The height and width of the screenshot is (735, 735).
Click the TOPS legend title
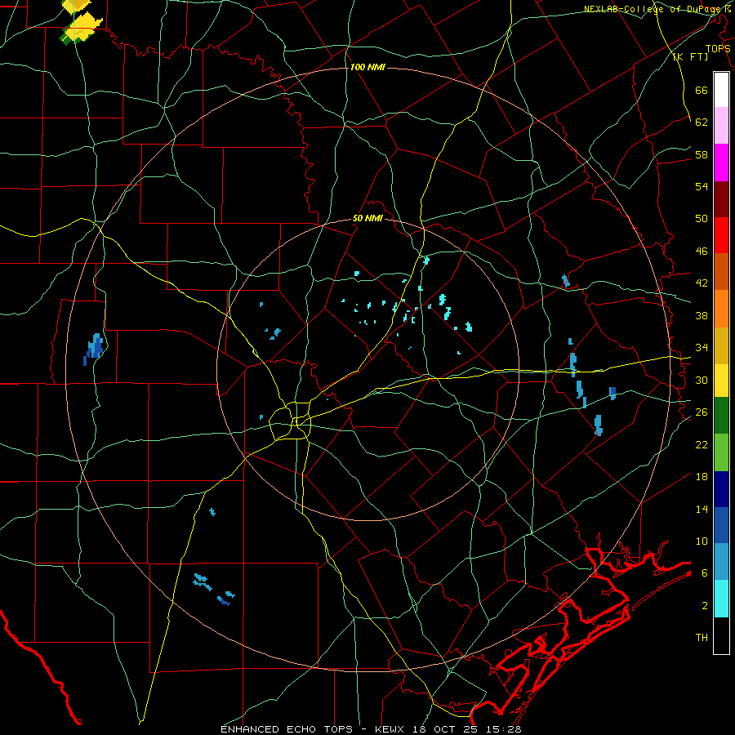(x=718, y=49)
